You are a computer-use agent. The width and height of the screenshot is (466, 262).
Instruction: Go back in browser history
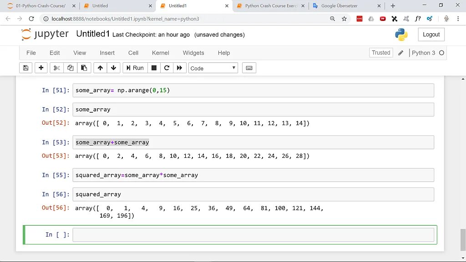[8, 19]
